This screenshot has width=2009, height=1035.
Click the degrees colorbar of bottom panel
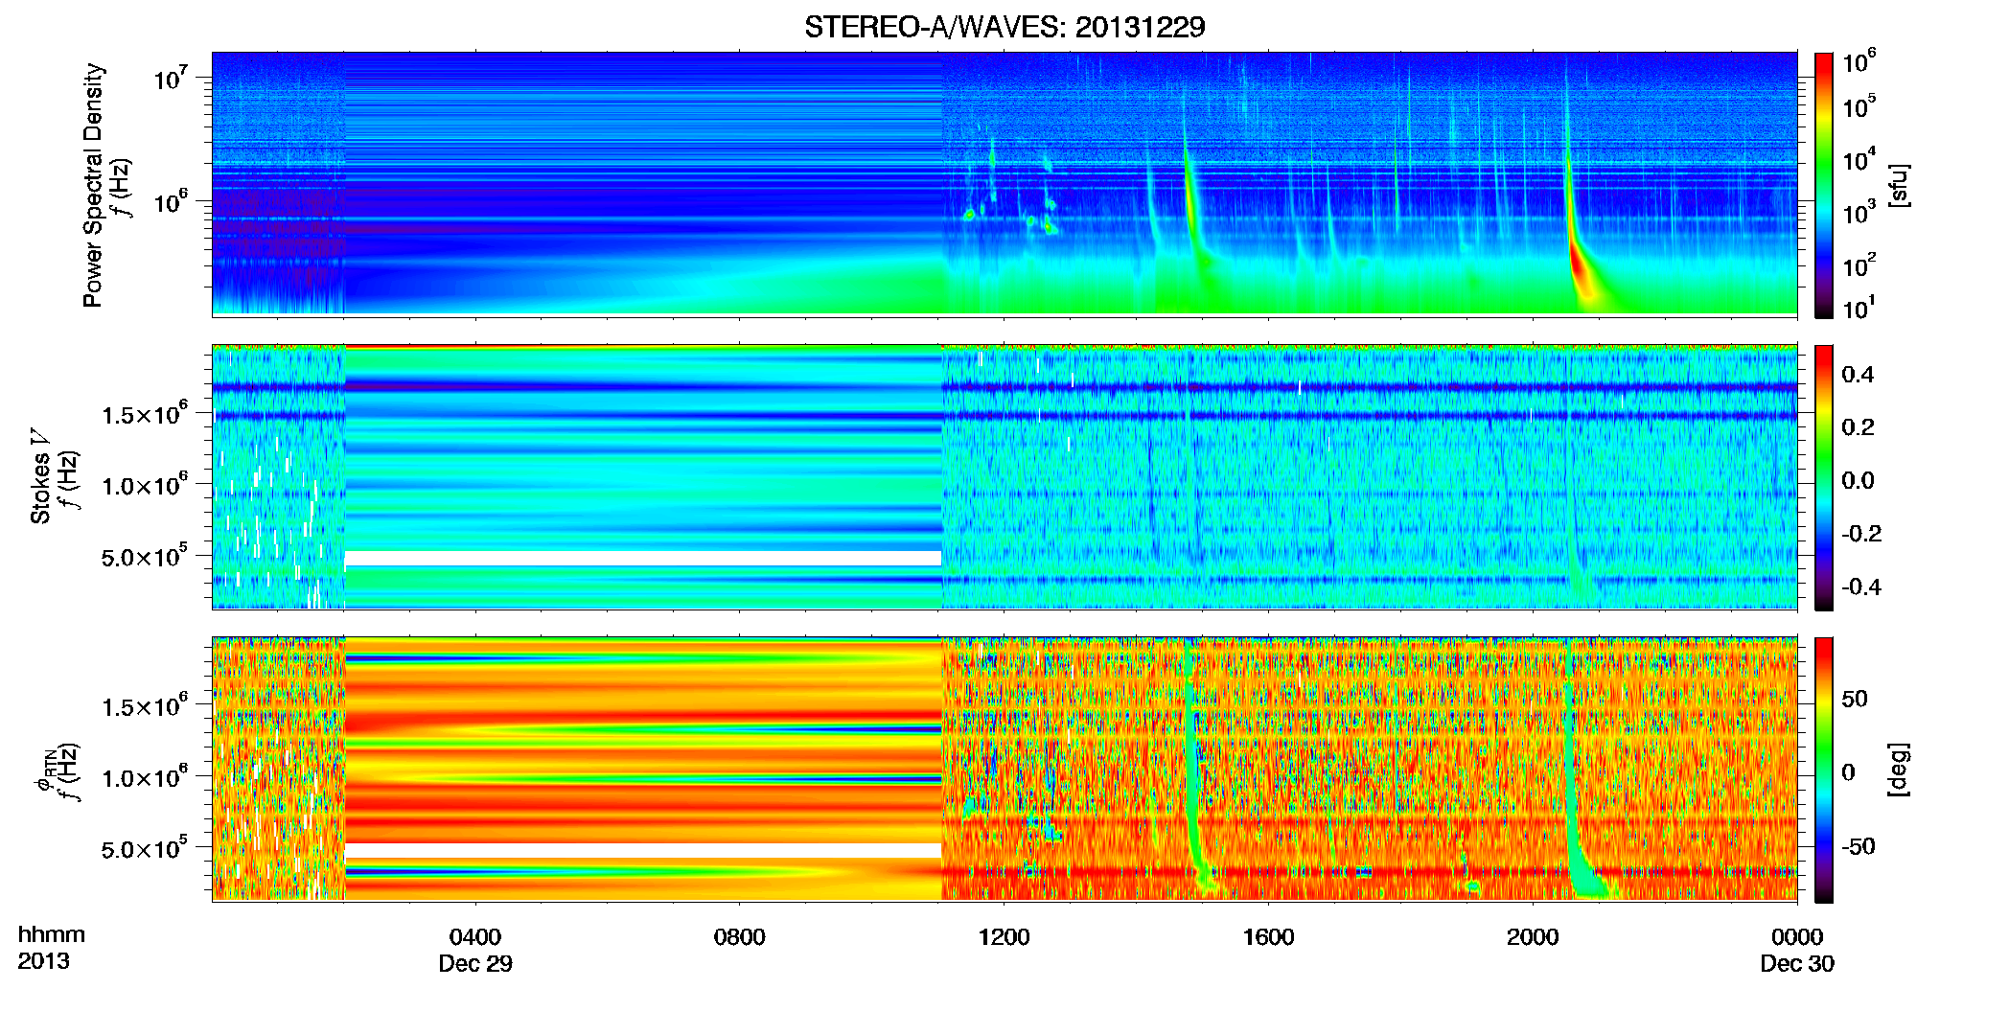click(1824, 770)
